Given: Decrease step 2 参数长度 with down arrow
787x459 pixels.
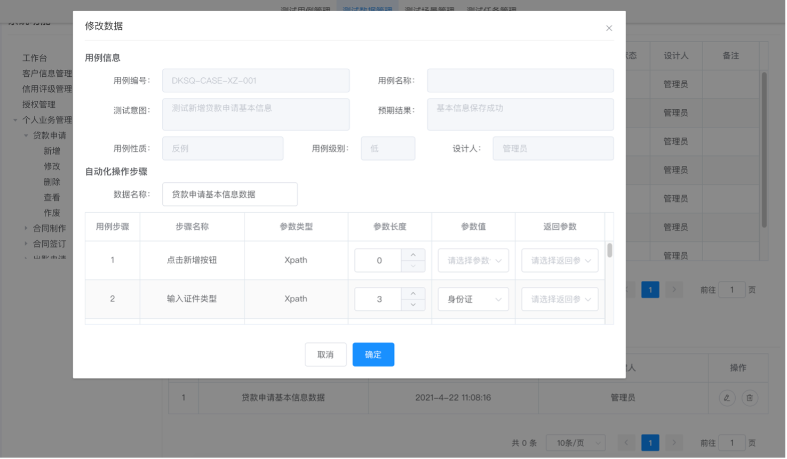Looking at the screenshot, I should [413, 305].
